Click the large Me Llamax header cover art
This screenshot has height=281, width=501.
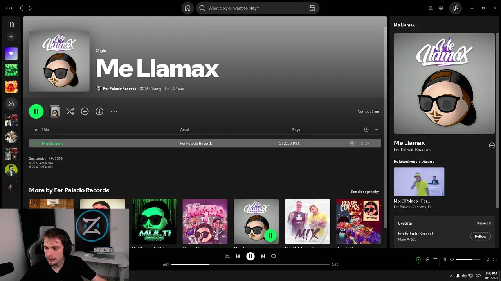pyautogui.click(x=59, y=61)
